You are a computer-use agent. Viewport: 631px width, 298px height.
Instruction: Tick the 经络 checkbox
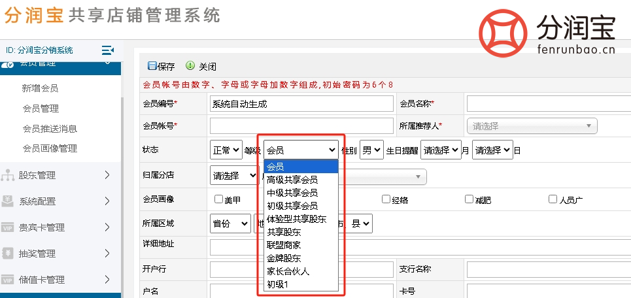point(386,199)
